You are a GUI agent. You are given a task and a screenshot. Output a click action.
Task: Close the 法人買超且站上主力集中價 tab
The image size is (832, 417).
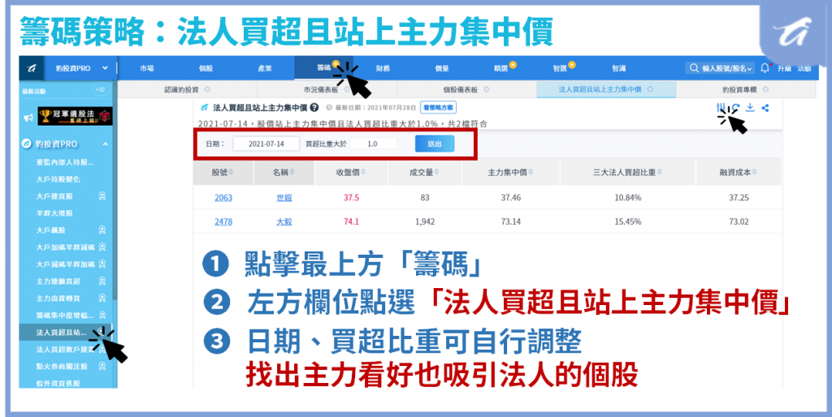pyautogui.click(x=651, y=89)
